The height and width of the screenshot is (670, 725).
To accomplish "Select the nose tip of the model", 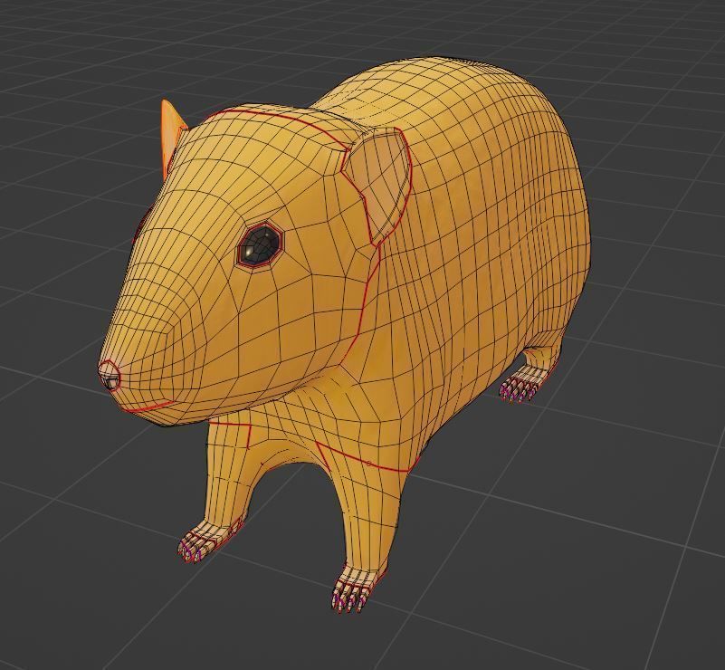I will [x=110, y=375].
